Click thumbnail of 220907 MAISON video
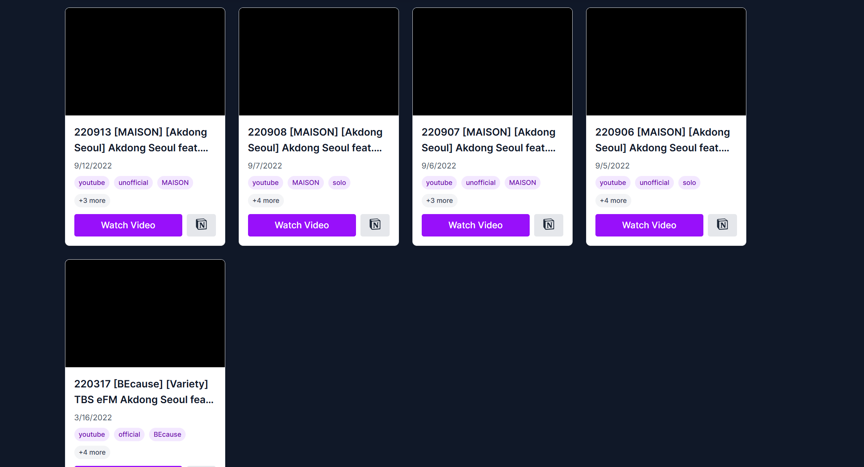The width and height of the screenshot is (864, 467). click(x=492, y=61)
